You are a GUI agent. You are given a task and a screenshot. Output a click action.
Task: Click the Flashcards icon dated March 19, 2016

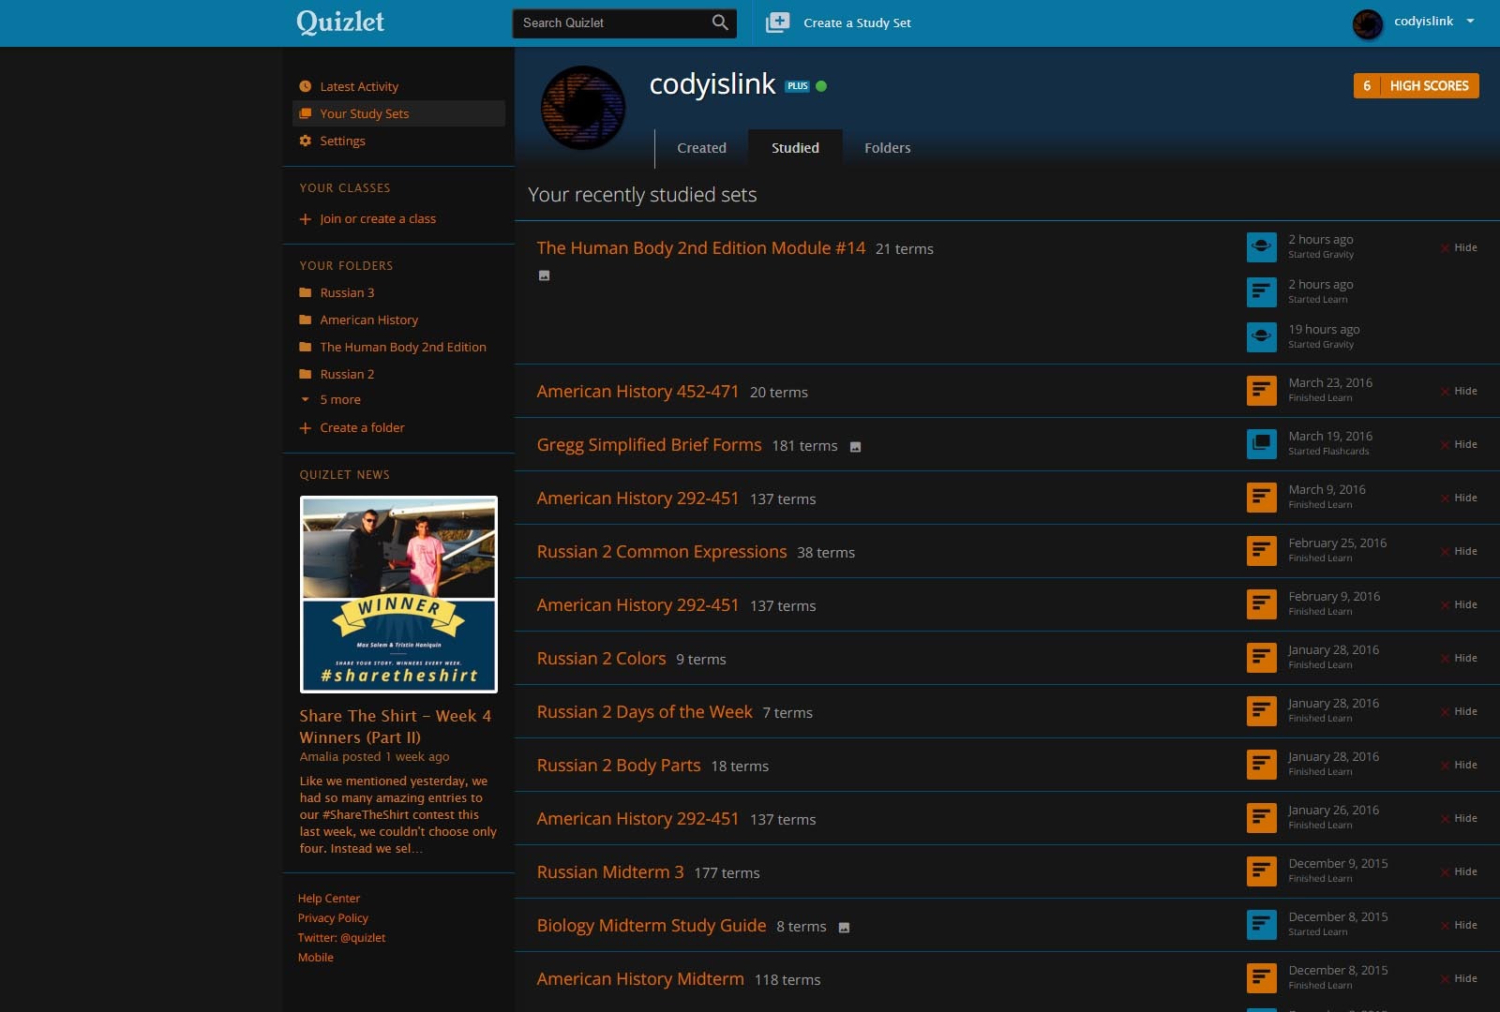pos(1262,443)
